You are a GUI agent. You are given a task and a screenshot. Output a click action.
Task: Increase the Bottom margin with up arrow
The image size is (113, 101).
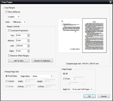coord(29,40)
